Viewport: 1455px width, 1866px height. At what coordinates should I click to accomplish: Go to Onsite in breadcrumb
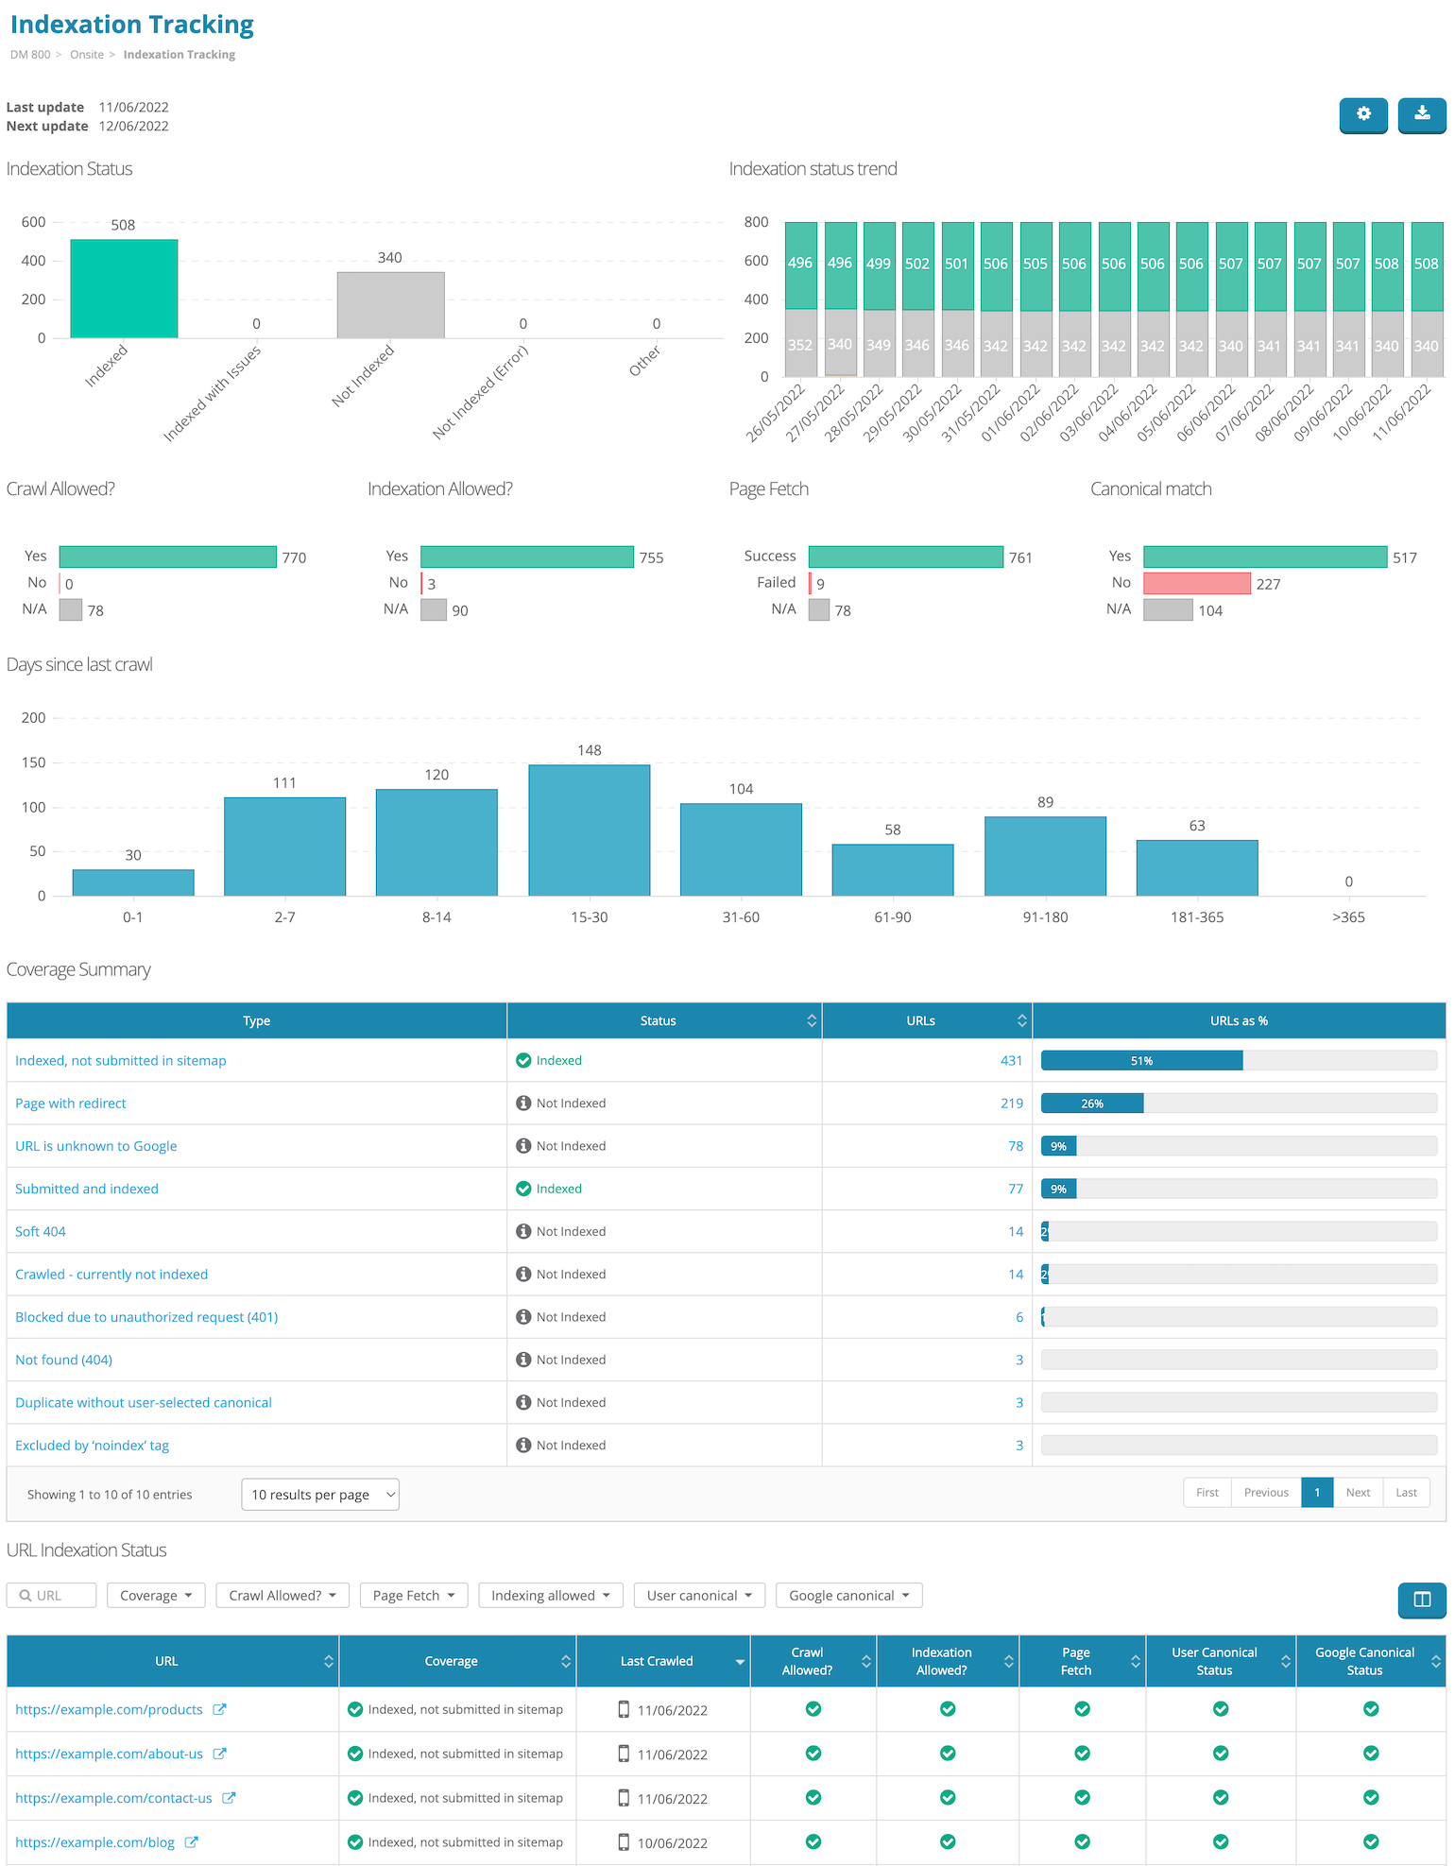(x=87, y=55)
